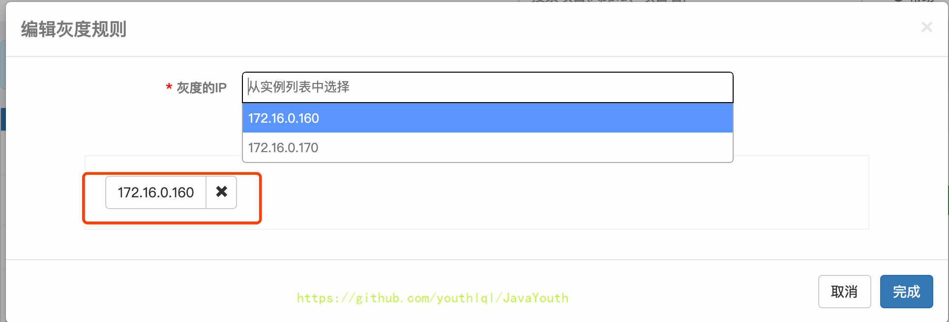Click the red required asterisk beside 灰度的IP
Viewport: 949px width, 322px height.
point(169,87)
